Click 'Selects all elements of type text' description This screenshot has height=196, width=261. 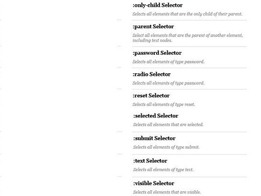tap(163, 170)
